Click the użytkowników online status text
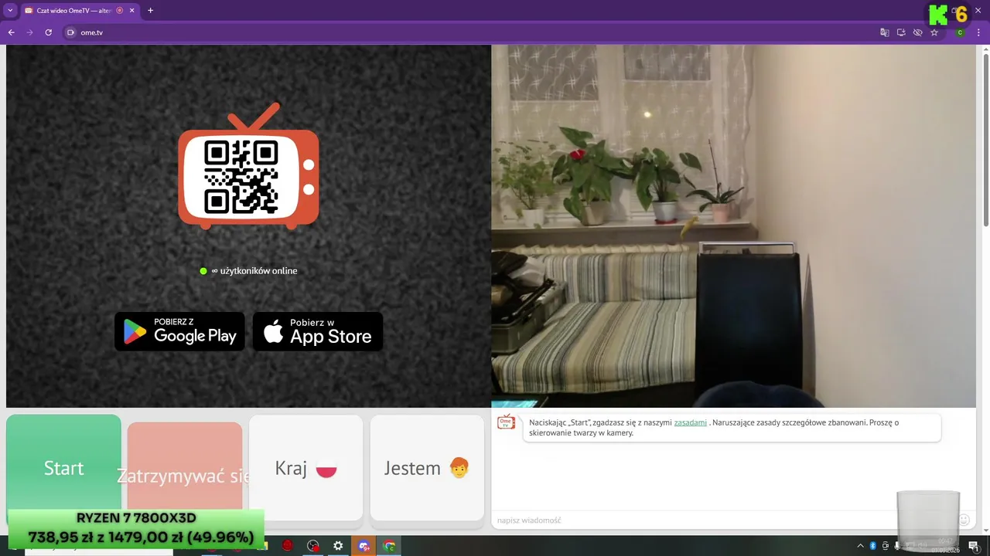 point(254,271)
